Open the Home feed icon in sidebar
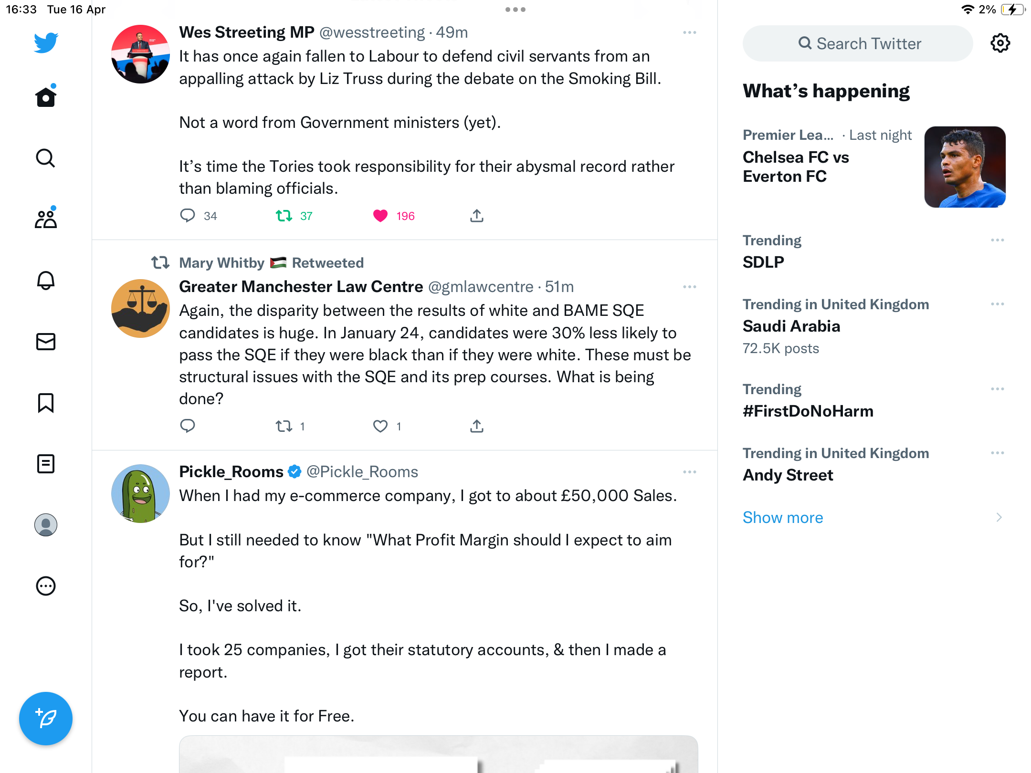Viewport: 1031px width, 773px height. (46, 97)
